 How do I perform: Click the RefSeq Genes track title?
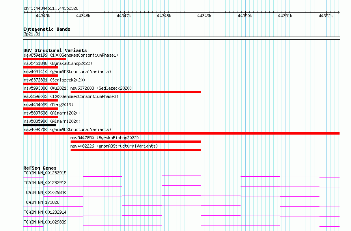click(40, 168)
